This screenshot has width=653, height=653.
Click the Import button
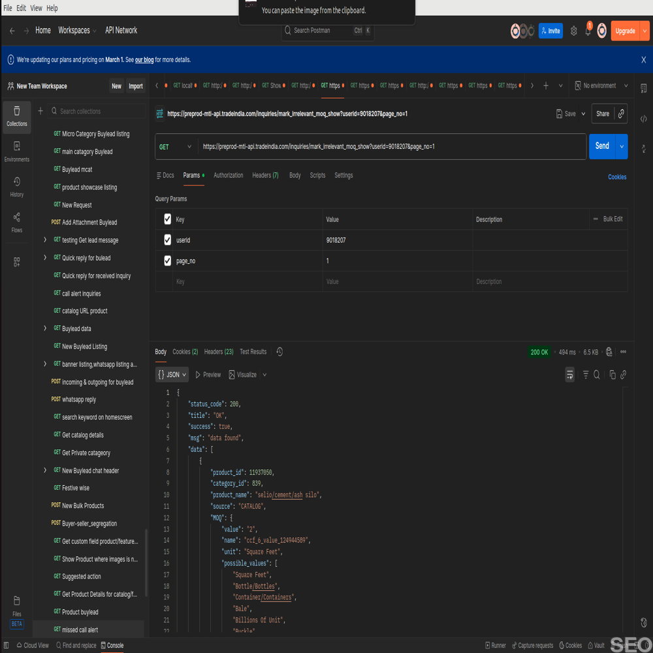[135, 86]
